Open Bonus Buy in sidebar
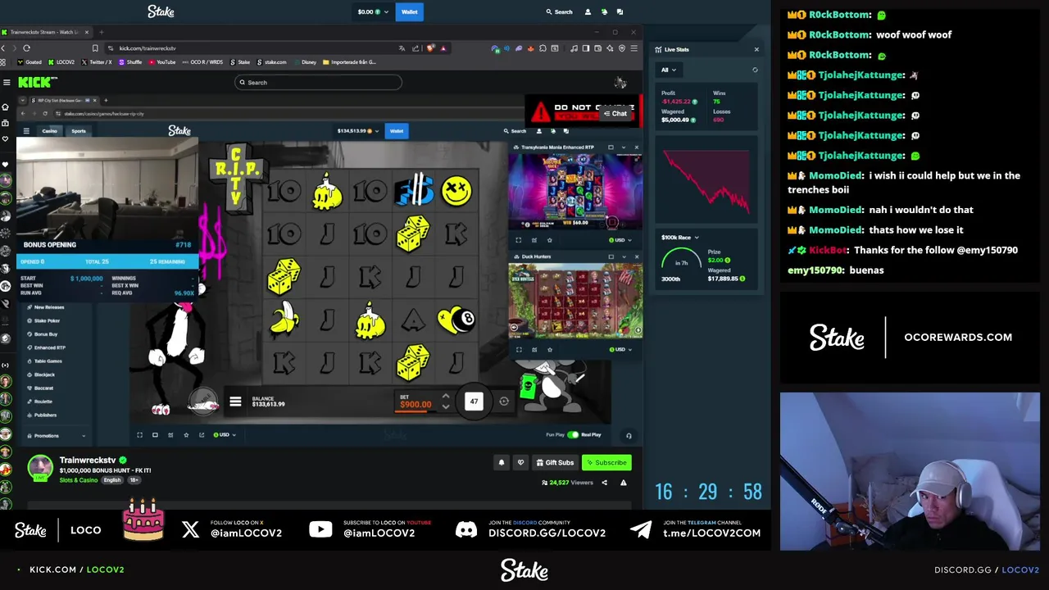Viewport: 1049px width, 590px height. coord(46,334)
